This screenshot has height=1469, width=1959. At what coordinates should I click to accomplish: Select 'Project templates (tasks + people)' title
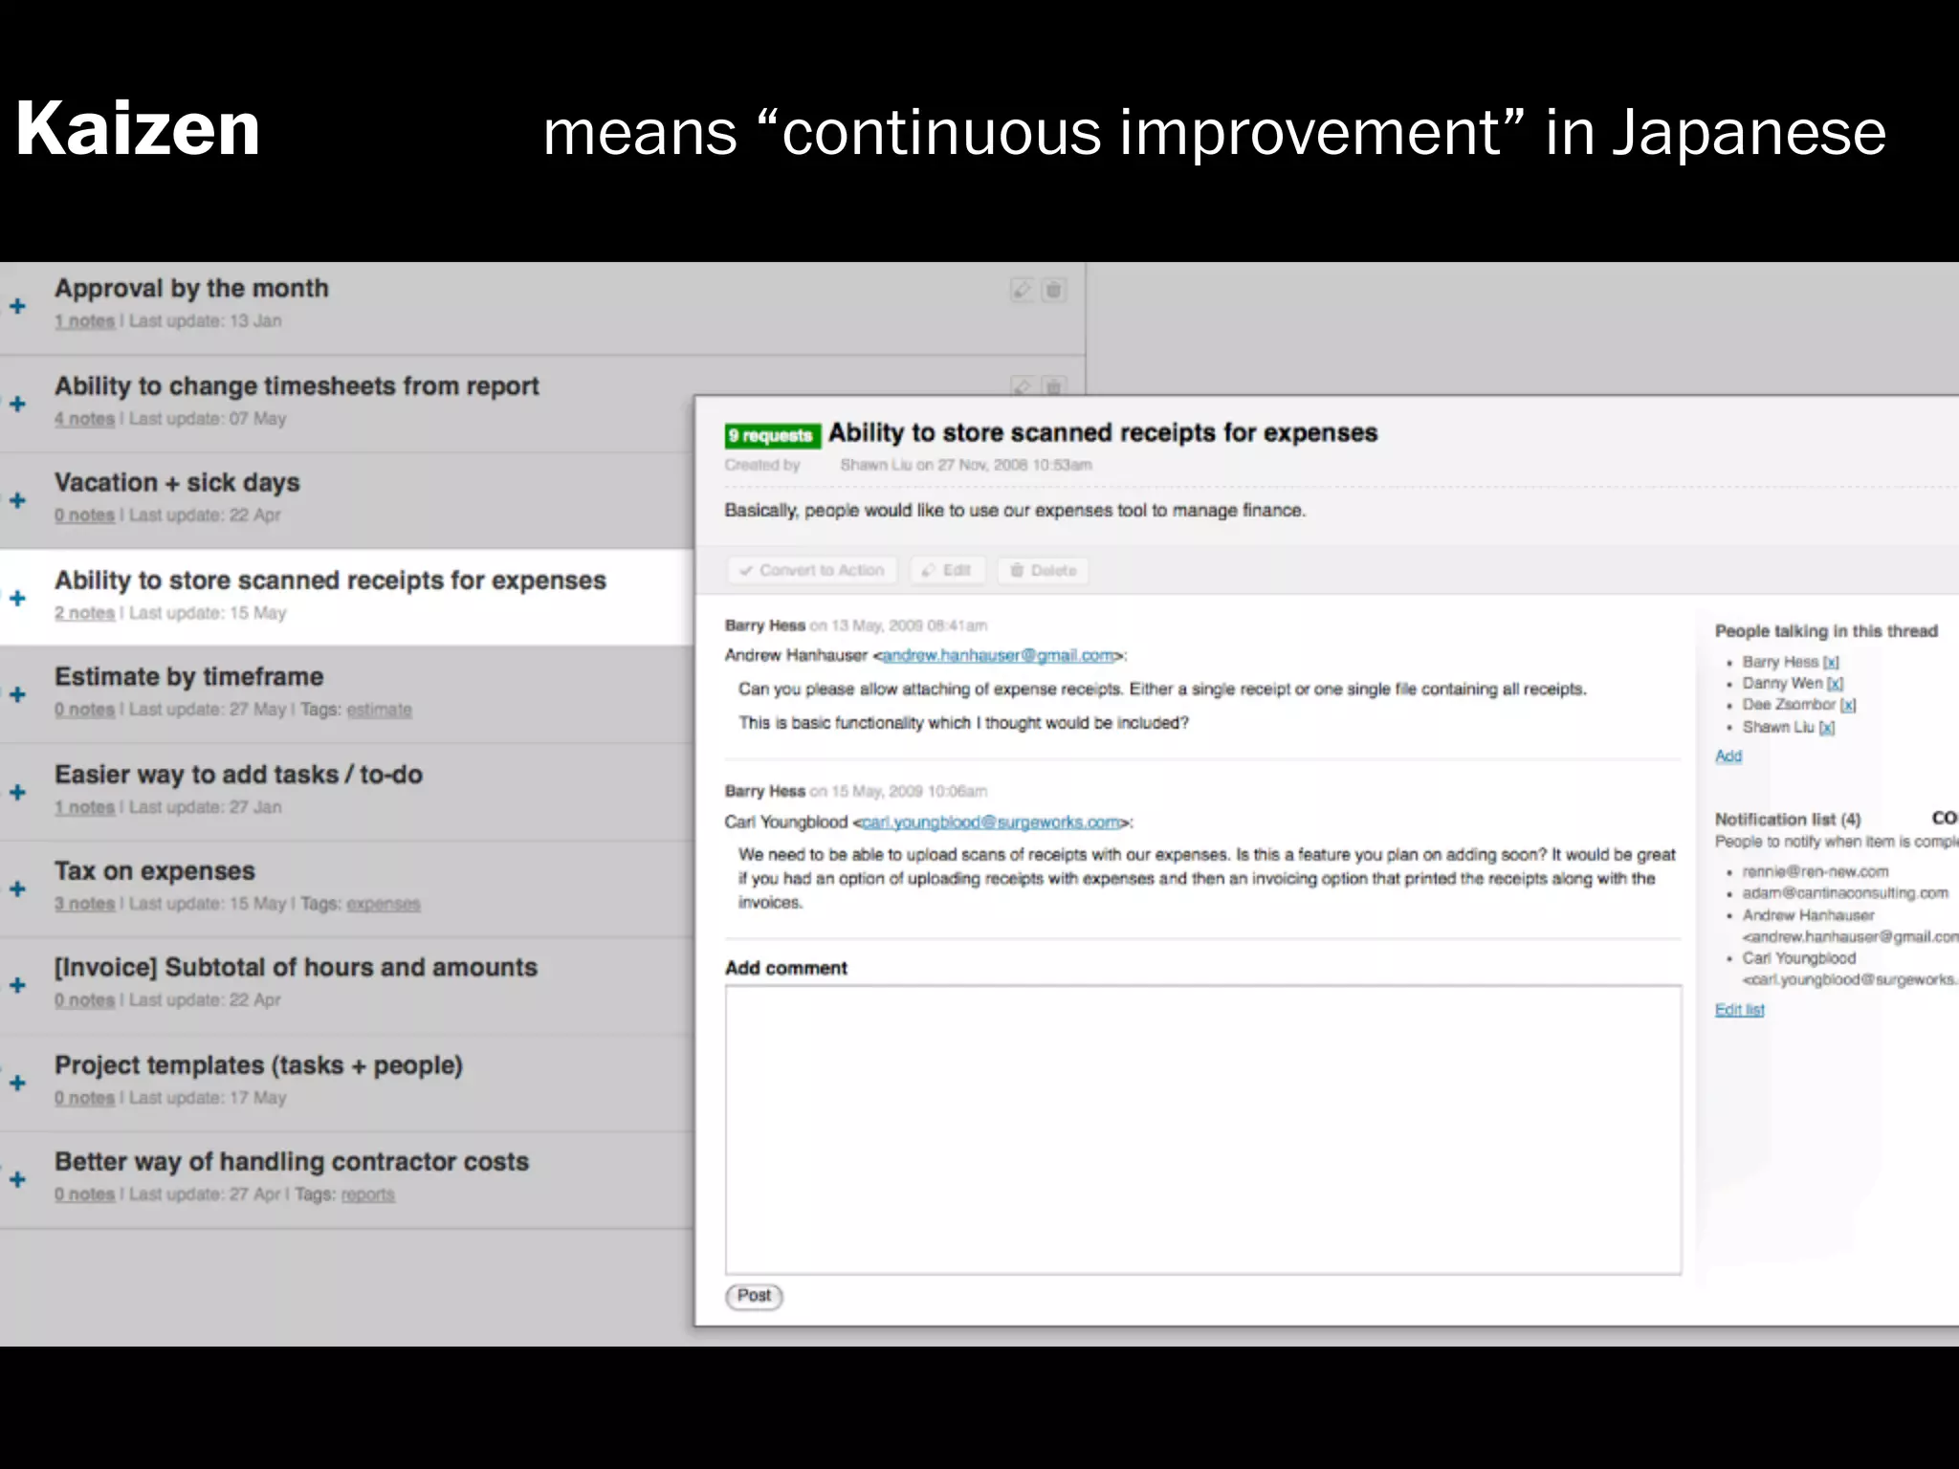click(258, 1064)
